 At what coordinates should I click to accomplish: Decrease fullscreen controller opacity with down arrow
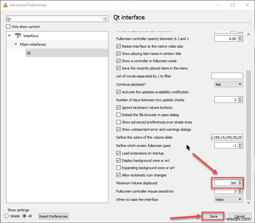point(240,40)
